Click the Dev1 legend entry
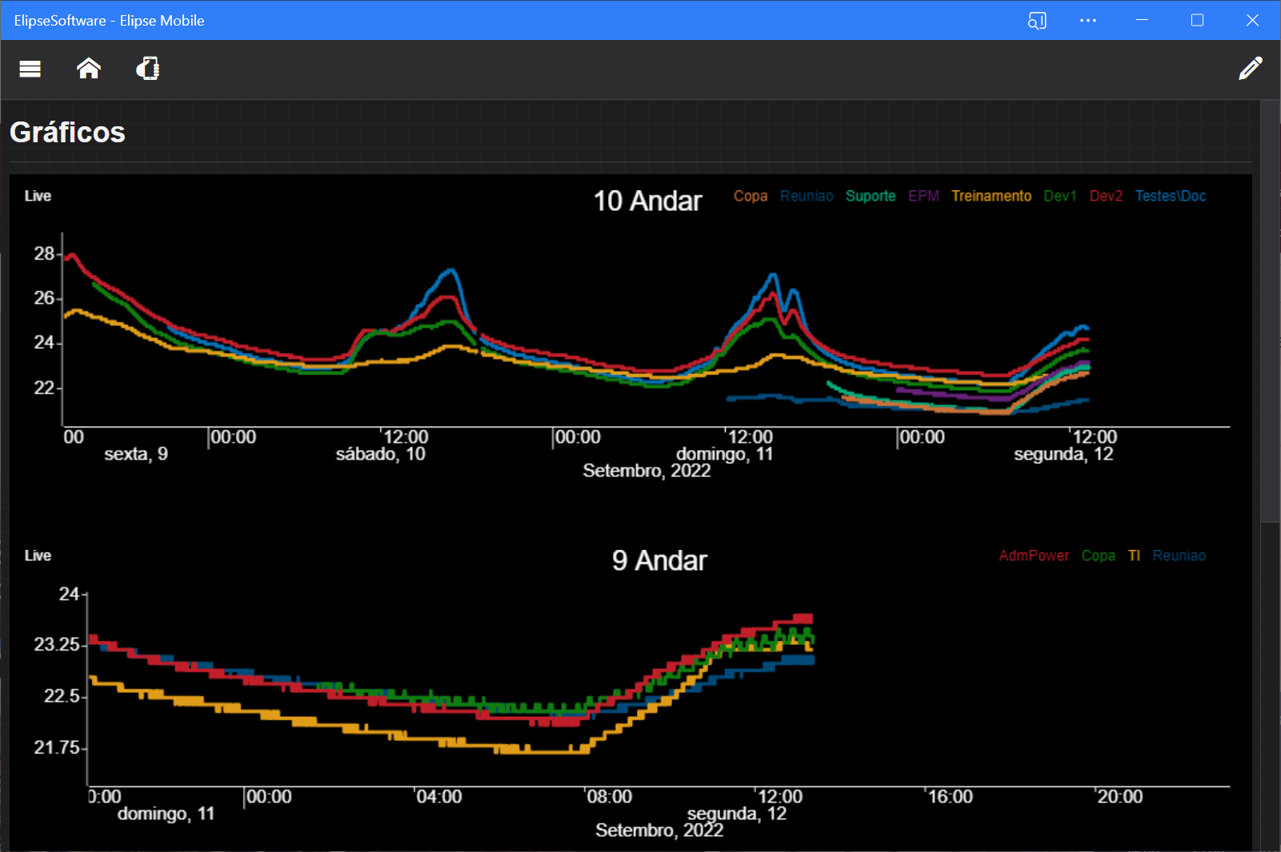Screen dimensions: 1281x852 point(1059,196)
